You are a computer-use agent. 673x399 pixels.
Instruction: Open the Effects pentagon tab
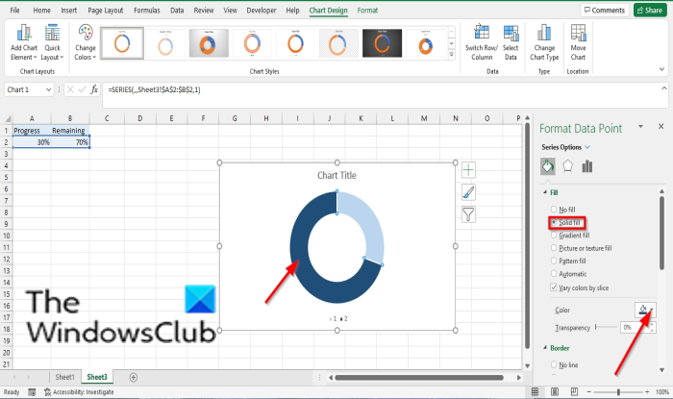pos(567,166)
